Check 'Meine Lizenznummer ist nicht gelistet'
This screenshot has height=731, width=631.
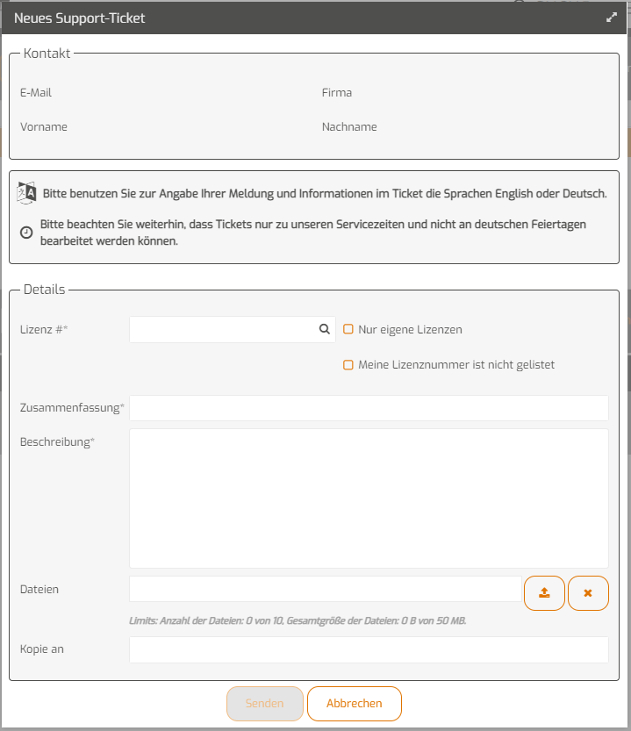coord(348,364)
